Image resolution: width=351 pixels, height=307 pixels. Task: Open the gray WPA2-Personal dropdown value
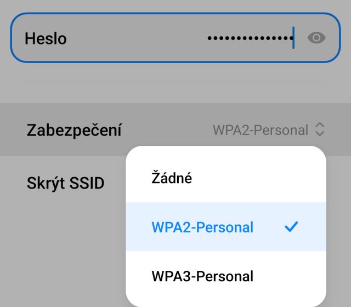pyautogui.click(x=261, y=130)
